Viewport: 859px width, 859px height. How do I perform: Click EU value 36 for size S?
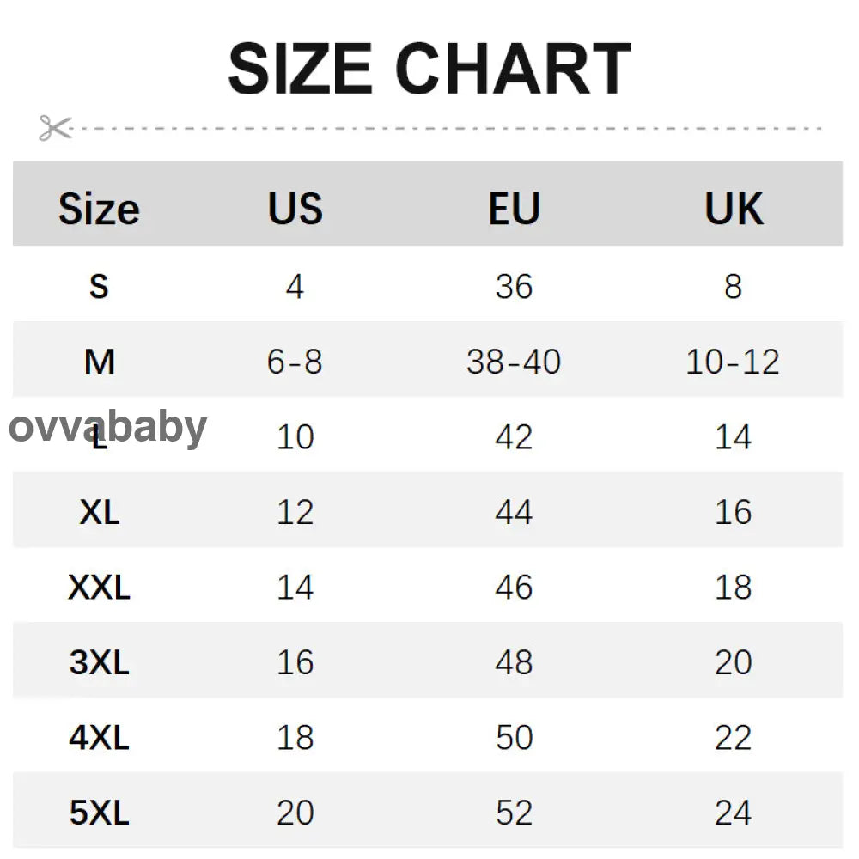514,286
